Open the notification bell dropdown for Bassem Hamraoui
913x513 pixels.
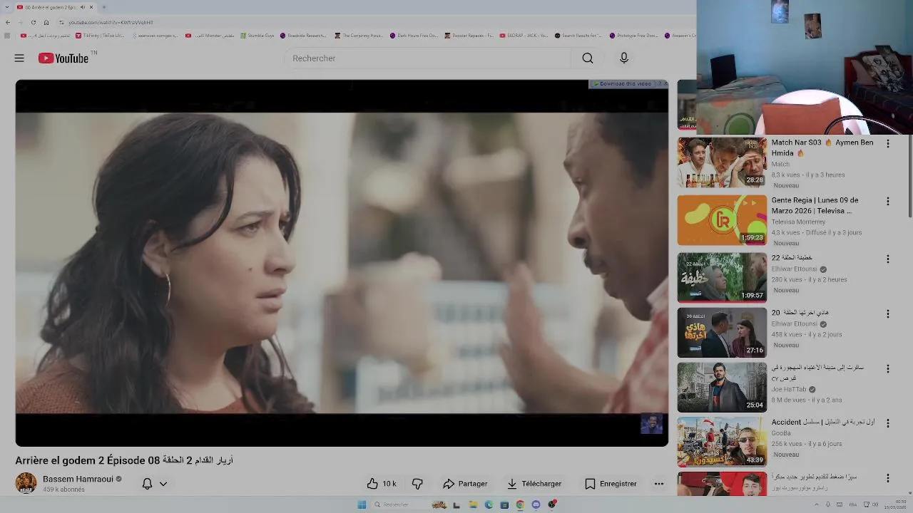click(154, 484)
